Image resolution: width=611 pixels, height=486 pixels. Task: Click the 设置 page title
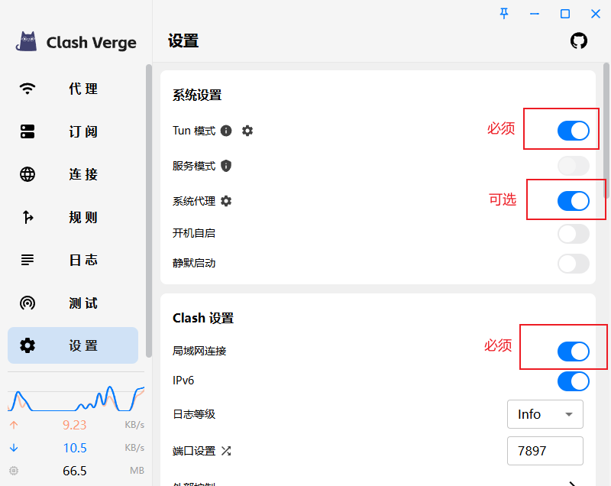pyautogui.click(x=183, y=41)
